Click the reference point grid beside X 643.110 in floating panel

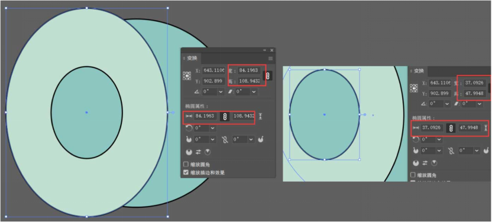[x=187, y=76]
